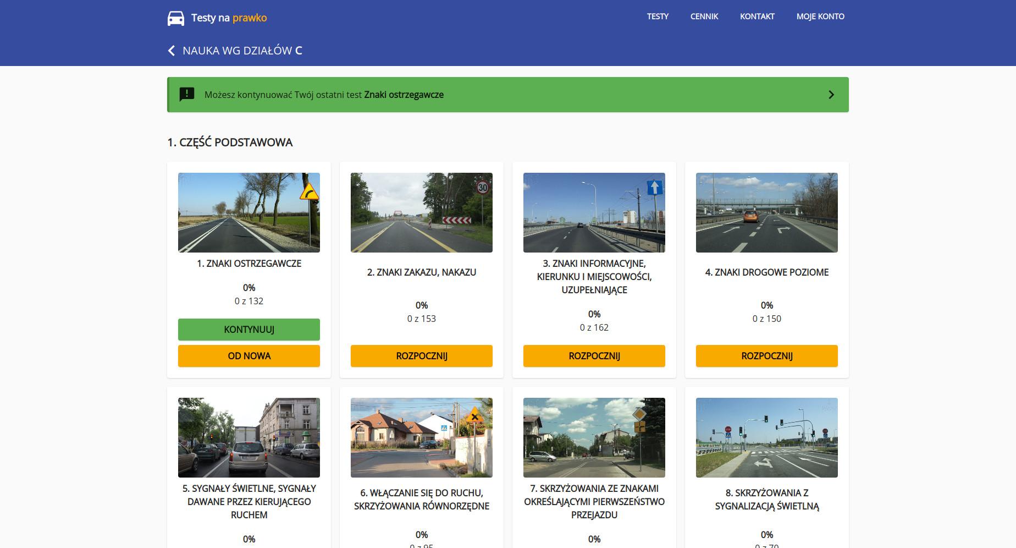Select the traffic light intersection thumbnail
The height and width of the screenshot is (548, 1016).
click(767, 437)
